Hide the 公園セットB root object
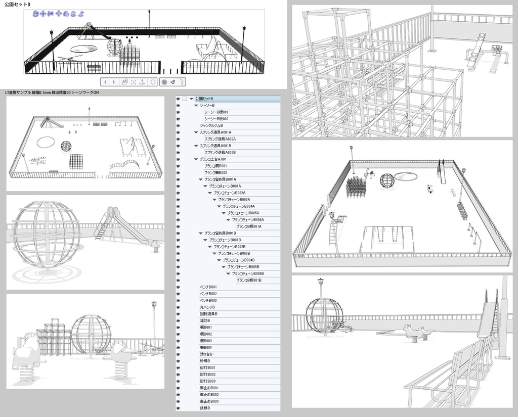Screen dimensions: 518x417 pyautogui.click(x=179, y=99)
